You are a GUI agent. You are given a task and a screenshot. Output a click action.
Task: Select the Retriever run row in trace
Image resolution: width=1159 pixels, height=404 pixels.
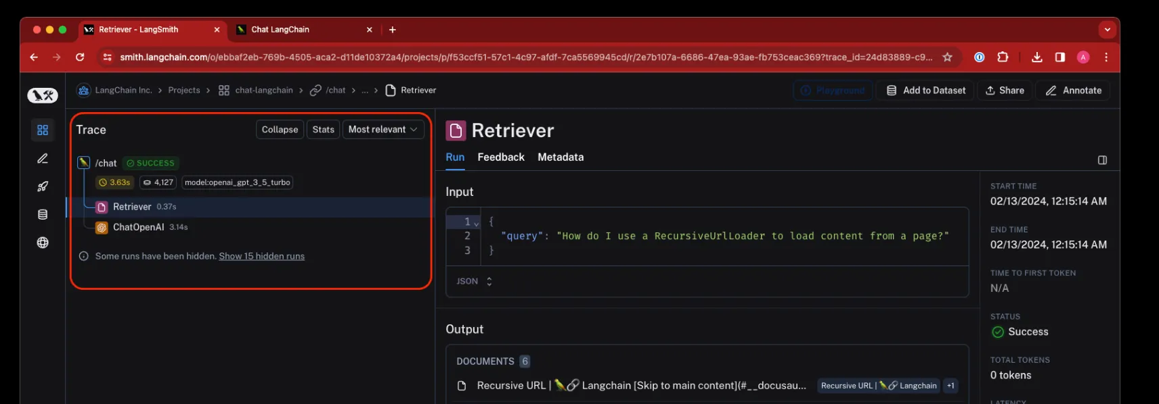[249, 207]
